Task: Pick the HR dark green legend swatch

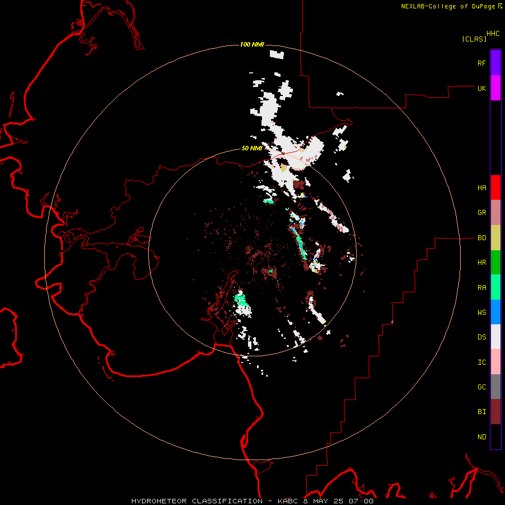Action: pos(495,263)
